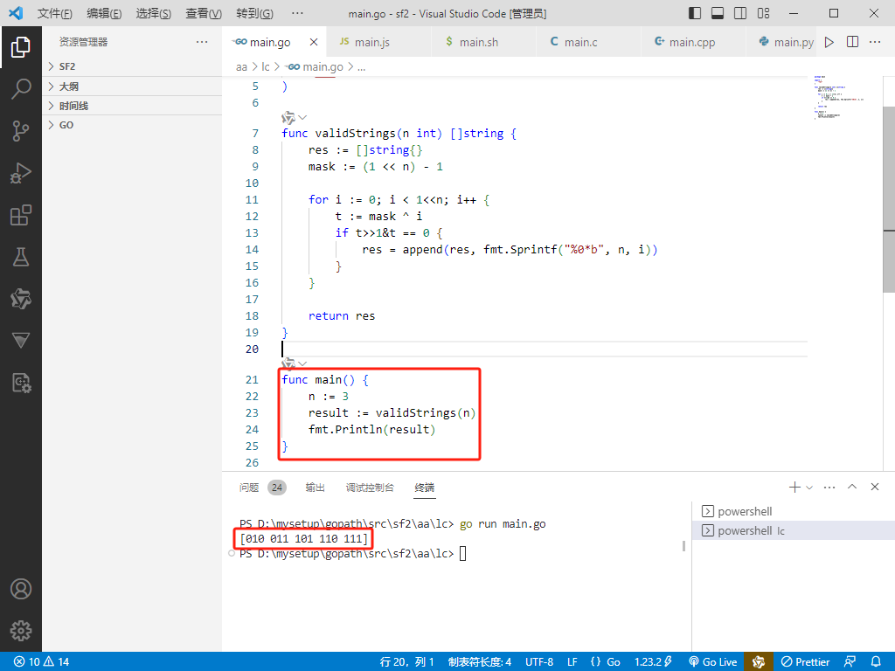
Task: Create a new terminal with plus icon
Action: pos(794,488)
